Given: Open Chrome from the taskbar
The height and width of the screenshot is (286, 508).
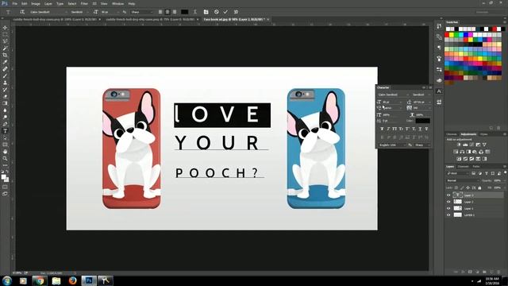Looking at the screenshot, I should point(40,280).
